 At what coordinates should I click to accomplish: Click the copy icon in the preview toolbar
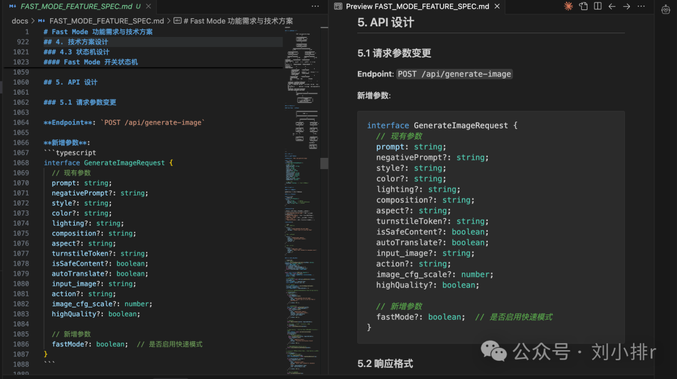tap(584, 6)
